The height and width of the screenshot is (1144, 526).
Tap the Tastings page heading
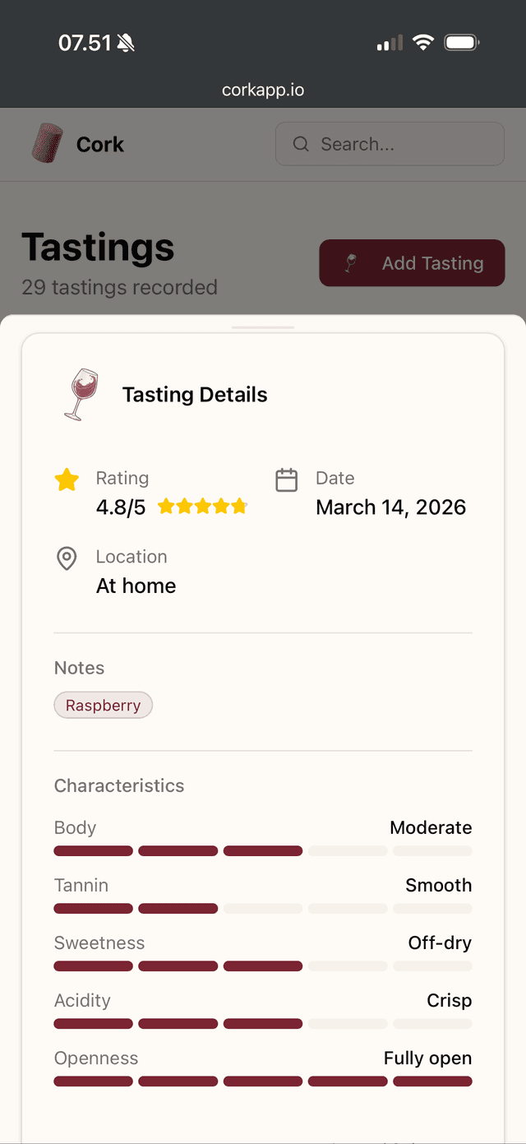[97, 247]
